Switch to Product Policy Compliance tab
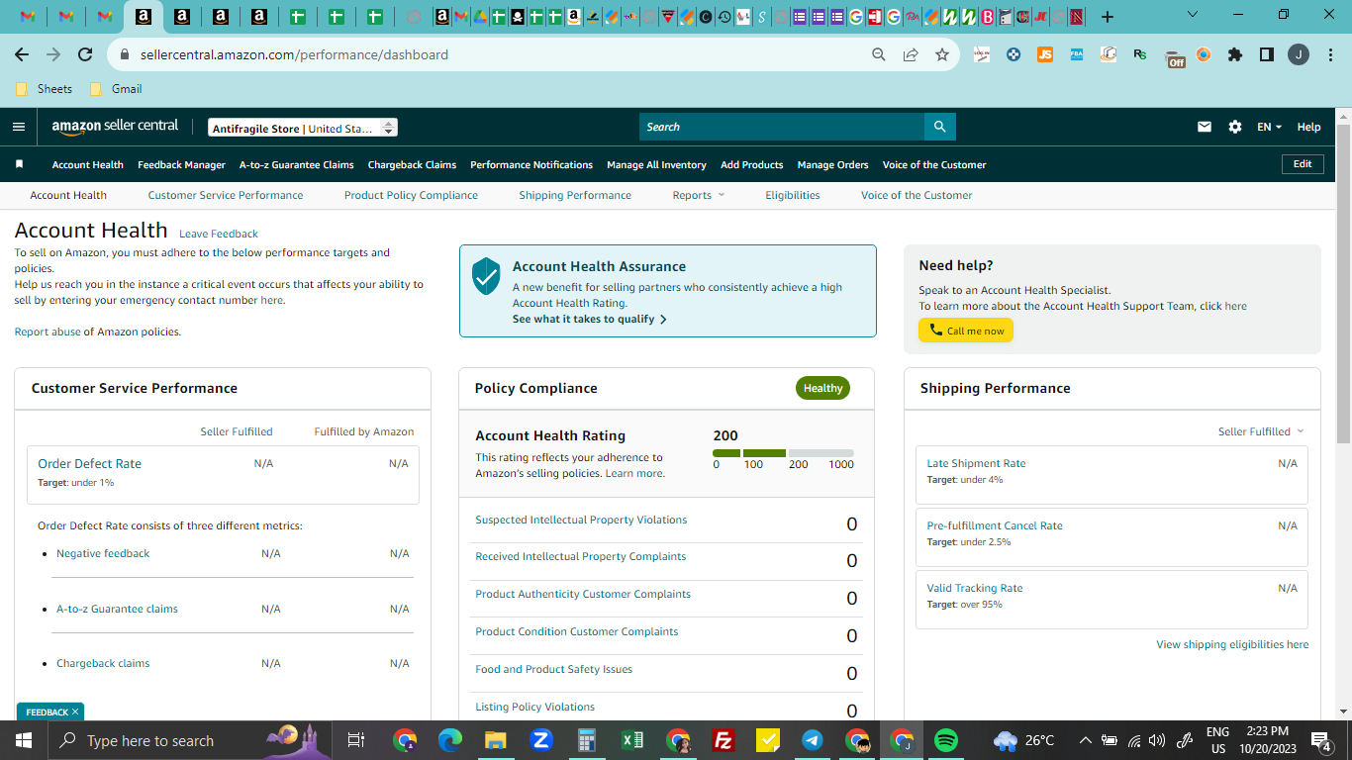1352x760 pixels. pyautogui.click(x=411, y=195)
